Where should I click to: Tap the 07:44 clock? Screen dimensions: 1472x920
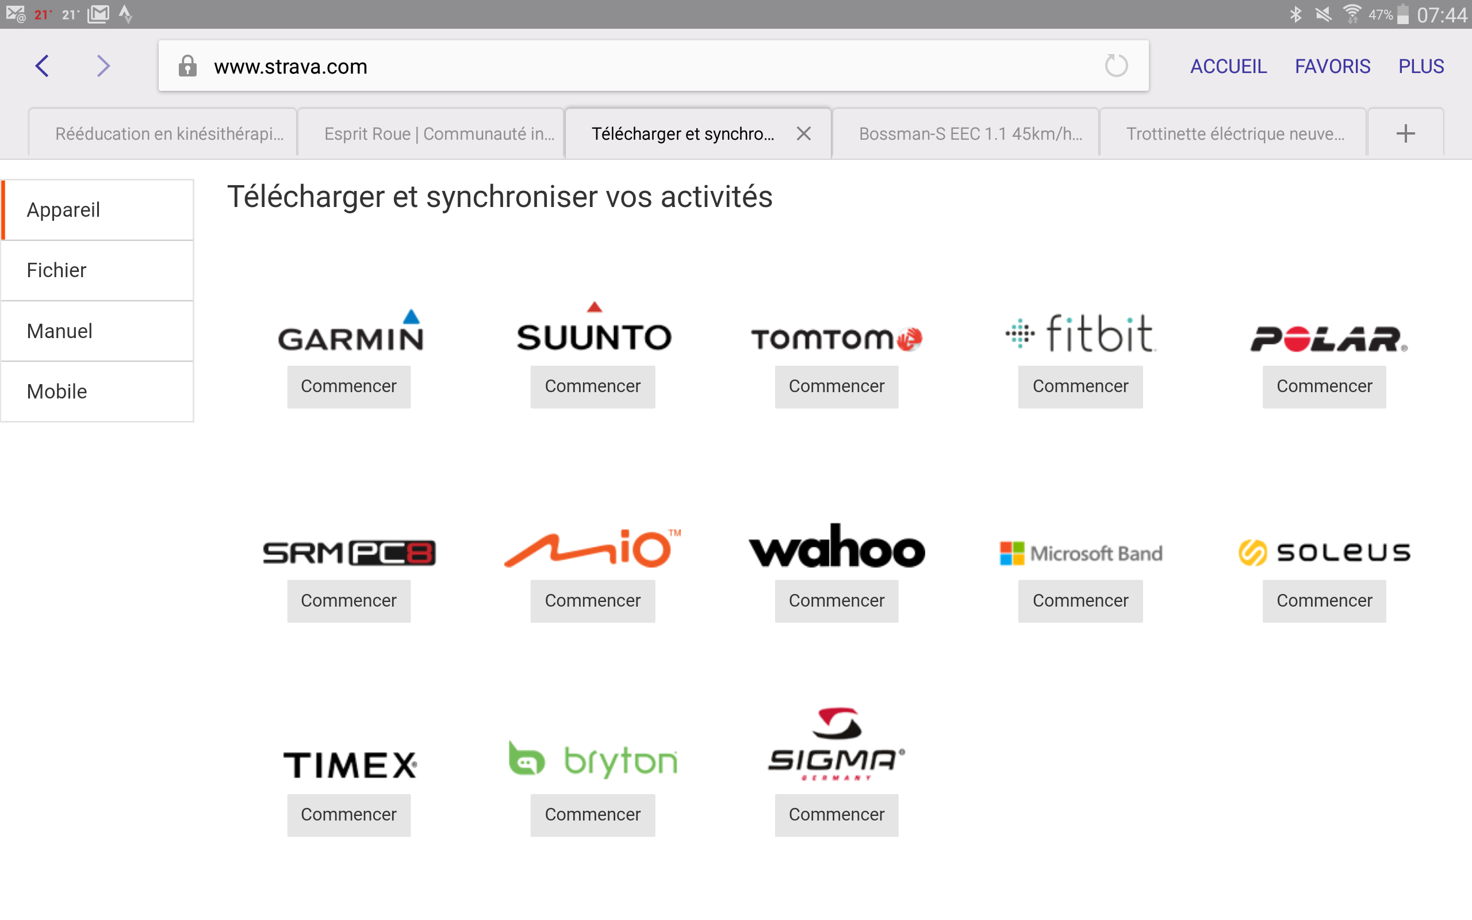click(x=1442, y=14)
